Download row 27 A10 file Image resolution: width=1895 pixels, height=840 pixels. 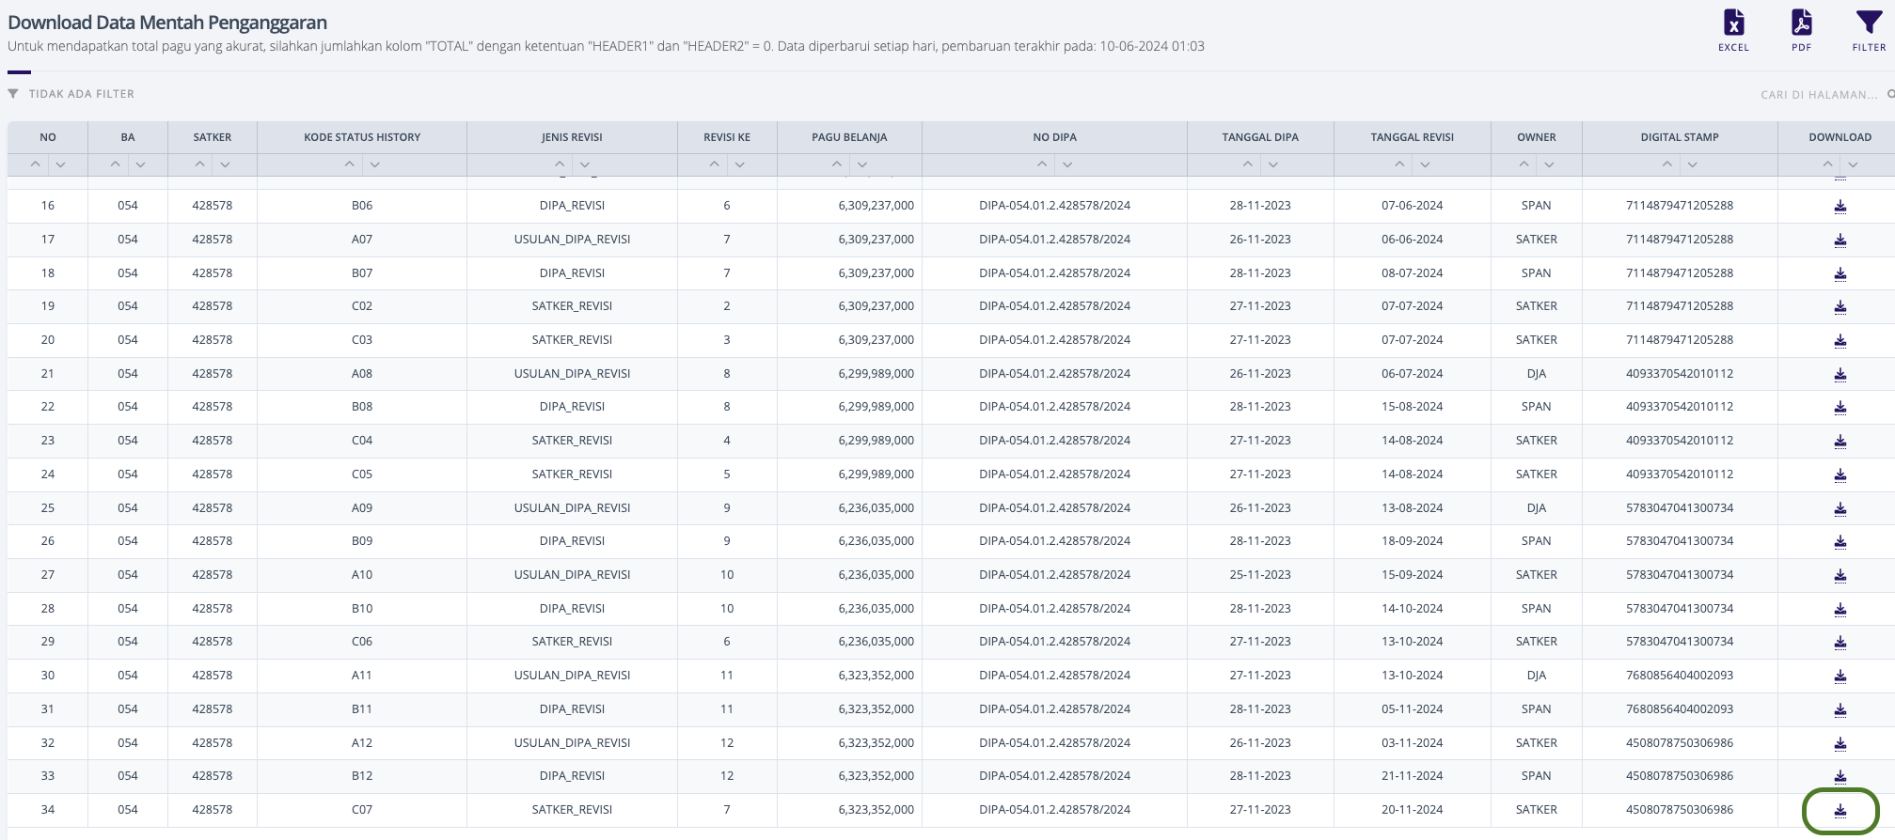(x=1840, y=576)
